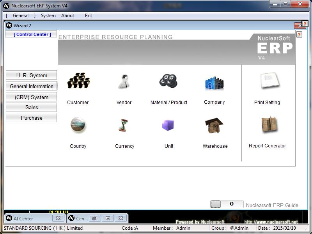The width and height of the screenshot is (312, 234).
Task: Open the Country globe icon
Action: pos(78,124)
